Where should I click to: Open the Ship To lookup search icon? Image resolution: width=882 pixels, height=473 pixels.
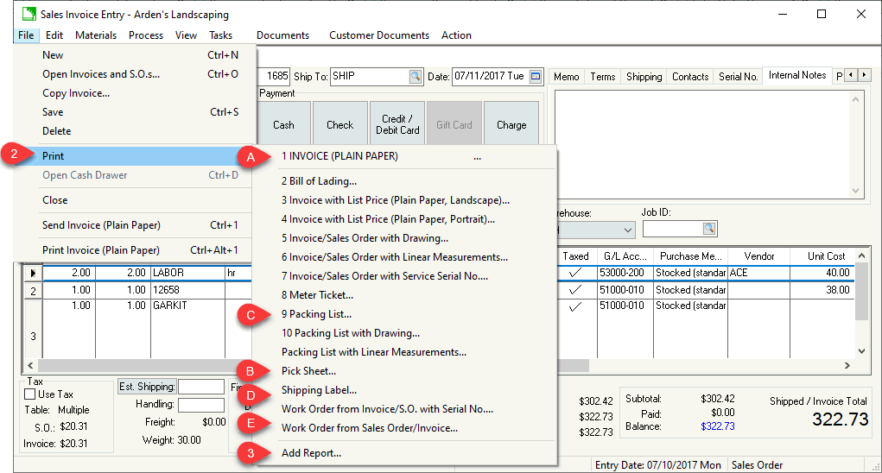[416, 76]
